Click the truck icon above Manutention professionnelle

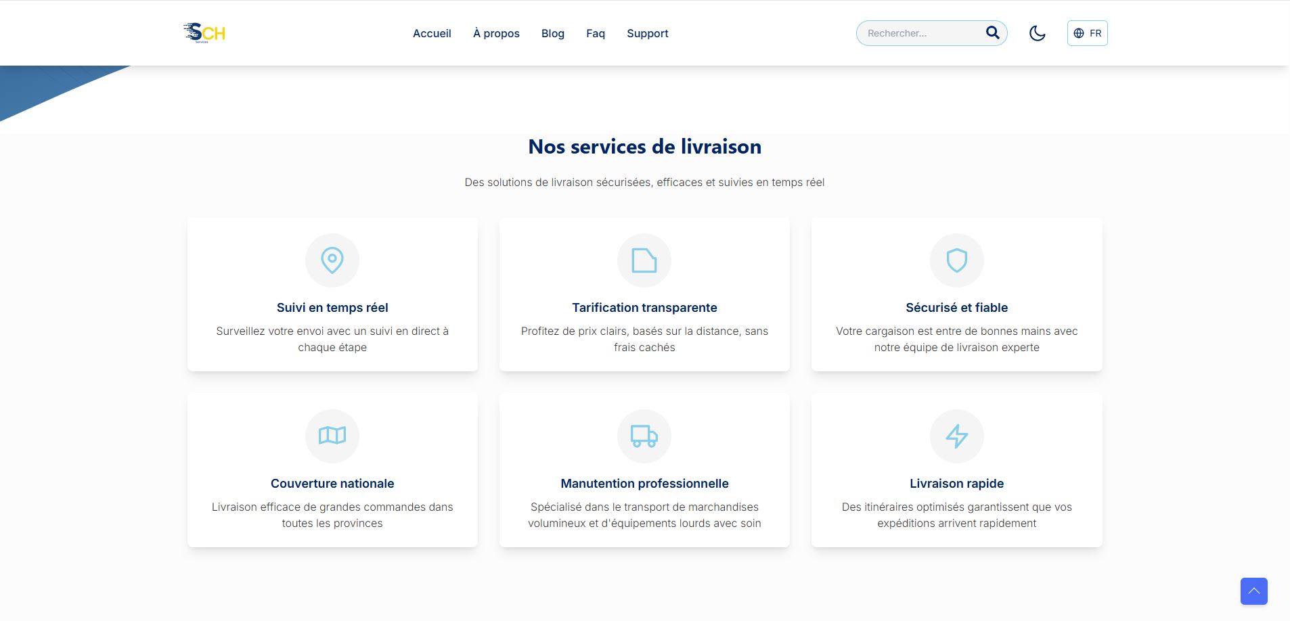click(x=644, y=436)
